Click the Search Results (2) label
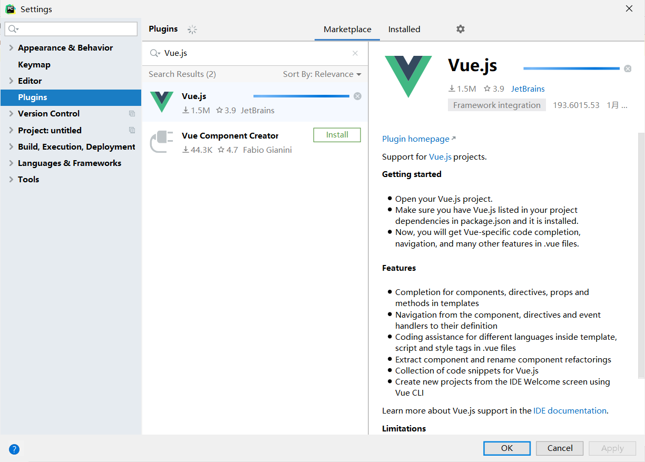 click(x=182, y=74)
